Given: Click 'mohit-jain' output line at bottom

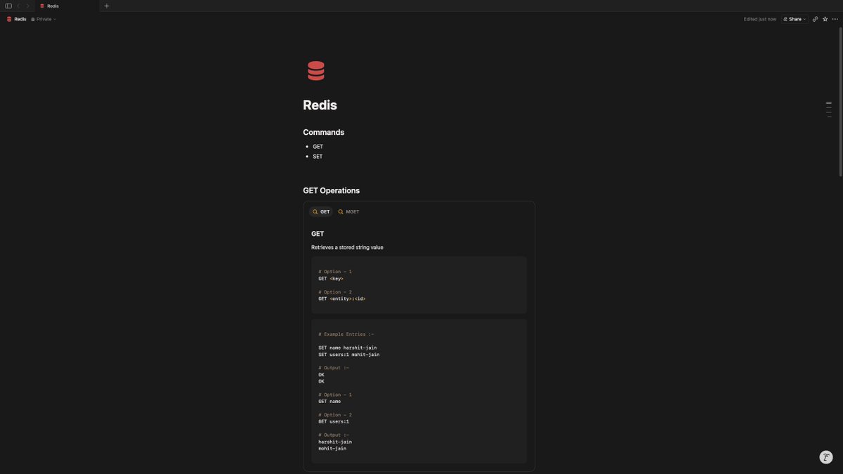Looking at the screenshot, I should [332, 449].
